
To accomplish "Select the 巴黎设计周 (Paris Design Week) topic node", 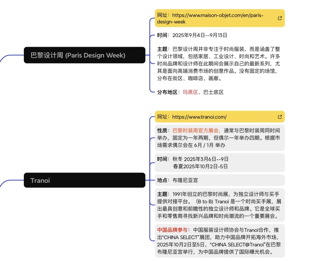I will click(x=84, y=55).
